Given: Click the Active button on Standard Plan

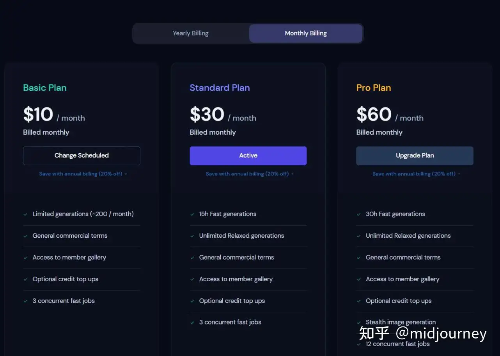Looking at the screenshot, I should pos(248,156).
